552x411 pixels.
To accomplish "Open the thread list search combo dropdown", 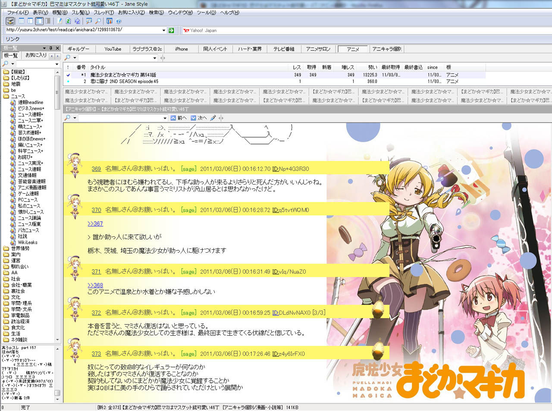I will click(154, 58).
